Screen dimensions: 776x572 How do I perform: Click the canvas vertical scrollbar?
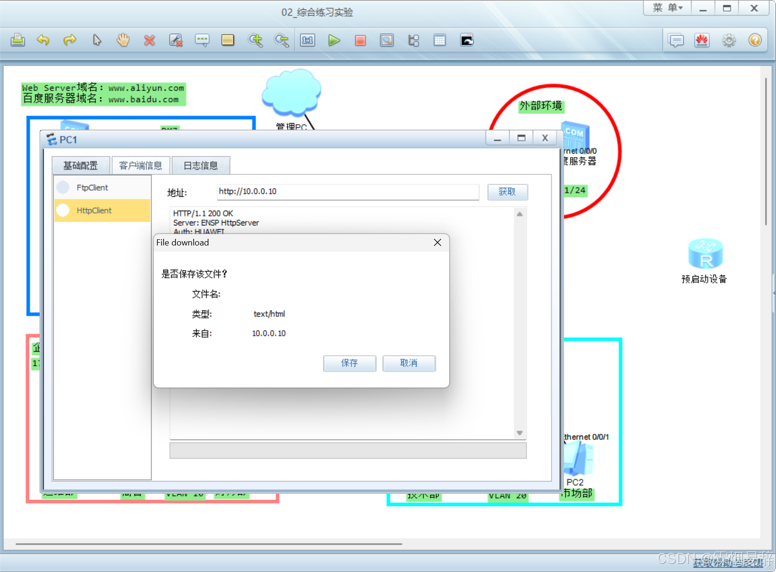pos(766,152)
